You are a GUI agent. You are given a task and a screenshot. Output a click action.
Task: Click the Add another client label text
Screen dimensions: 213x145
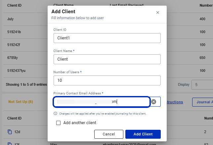click(80, 123)
